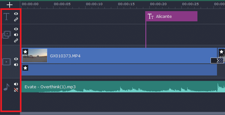
Task: Select the Evate - Overthink(1).mp3 audio clip
Action: pyautogui.click(x=123, y=87)
